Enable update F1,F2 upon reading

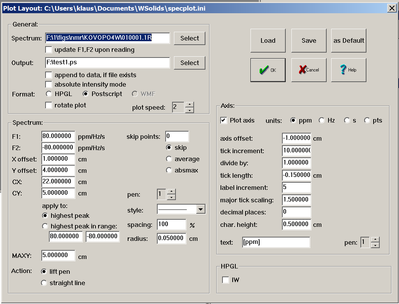49,50
